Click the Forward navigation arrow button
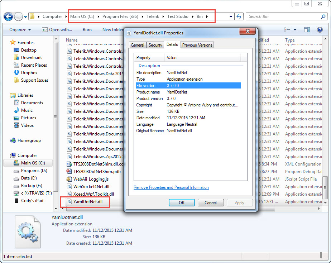Screen dimensions: 331x263 (x=18, y=16)
